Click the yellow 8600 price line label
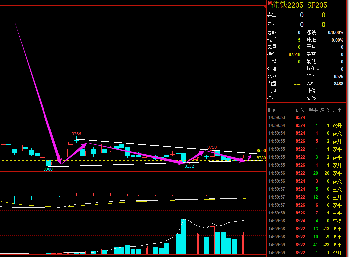The width and height of the screenshot is (349, 257). pos(261,151)
